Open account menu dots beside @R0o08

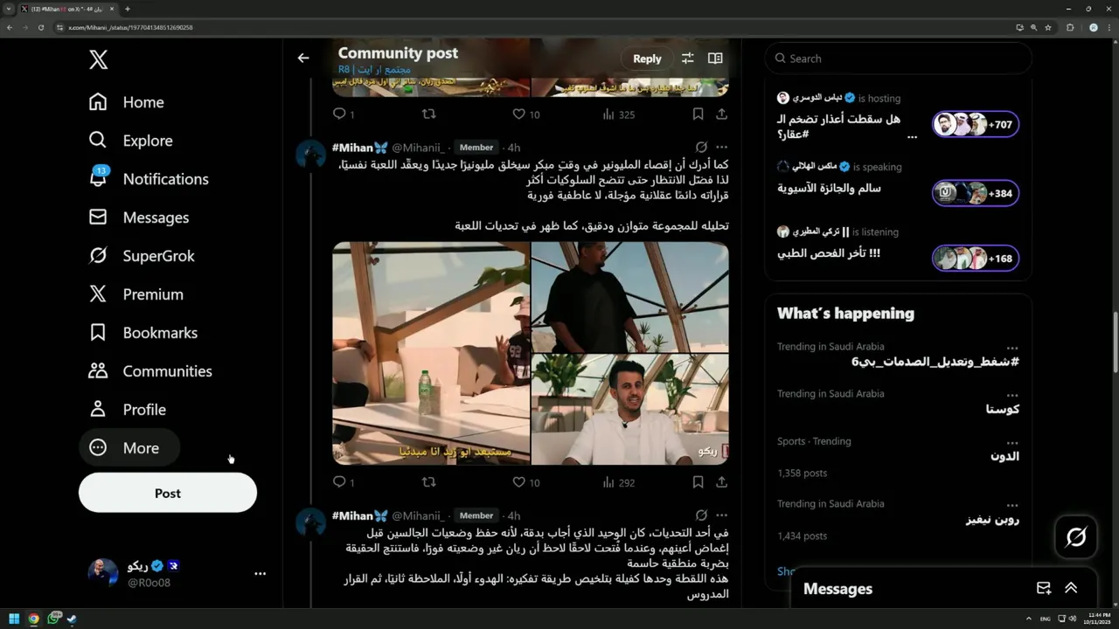point(260,574)
